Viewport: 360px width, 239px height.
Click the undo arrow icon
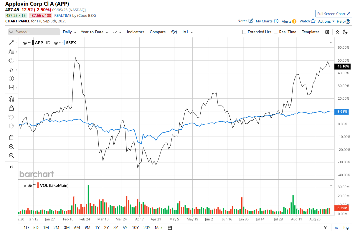click(11, 117)
